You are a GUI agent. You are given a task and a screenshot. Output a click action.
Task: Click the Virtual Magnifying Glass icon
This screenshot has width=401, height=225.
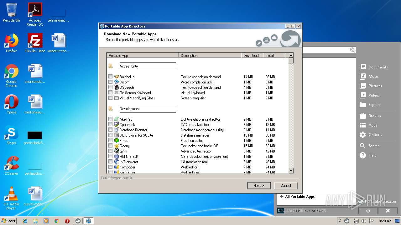pyautogui.click(x=117, y=98)
